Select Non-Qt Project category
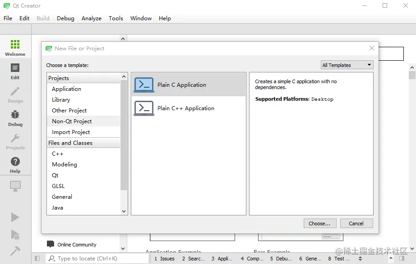The image size is (416, 264). click(x=83, y=121)
